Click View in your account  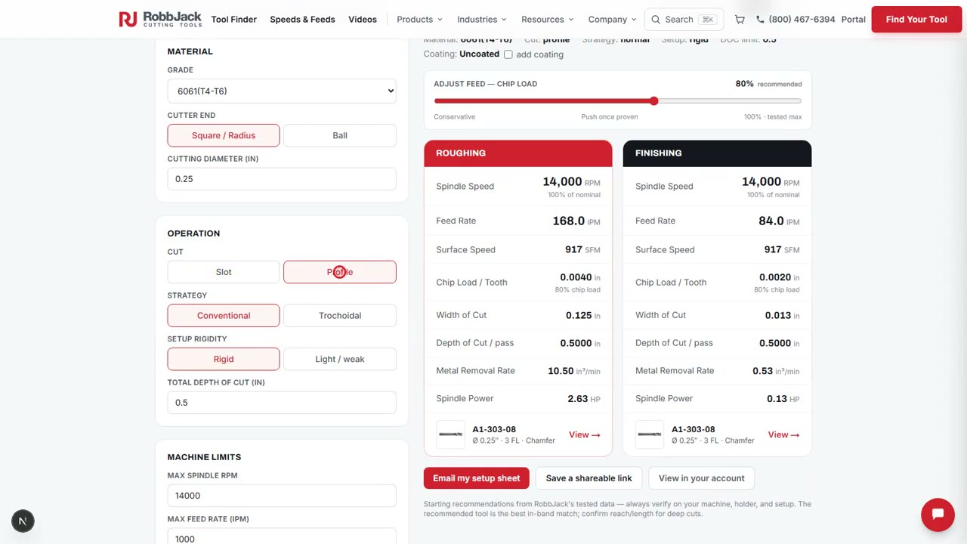click(701, 478)
